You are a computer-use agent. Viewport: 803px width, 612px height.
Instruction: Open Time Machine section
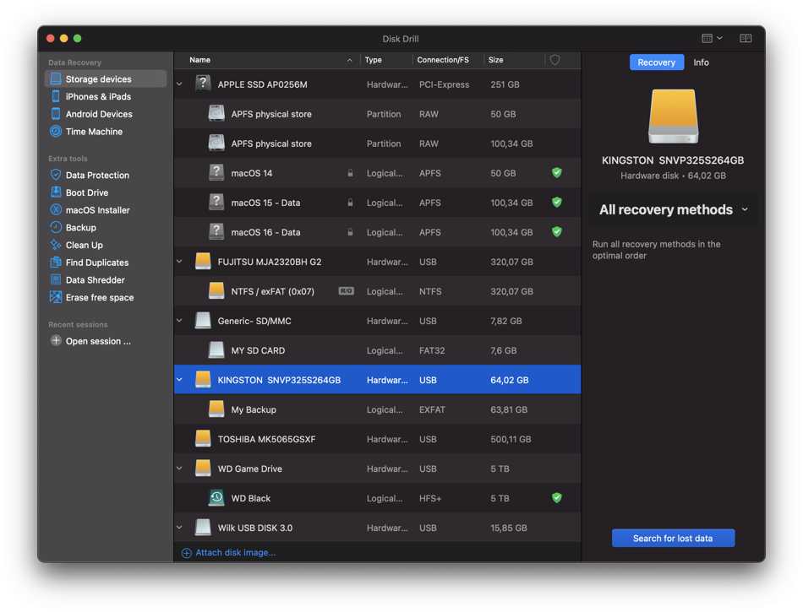point(94,132)
